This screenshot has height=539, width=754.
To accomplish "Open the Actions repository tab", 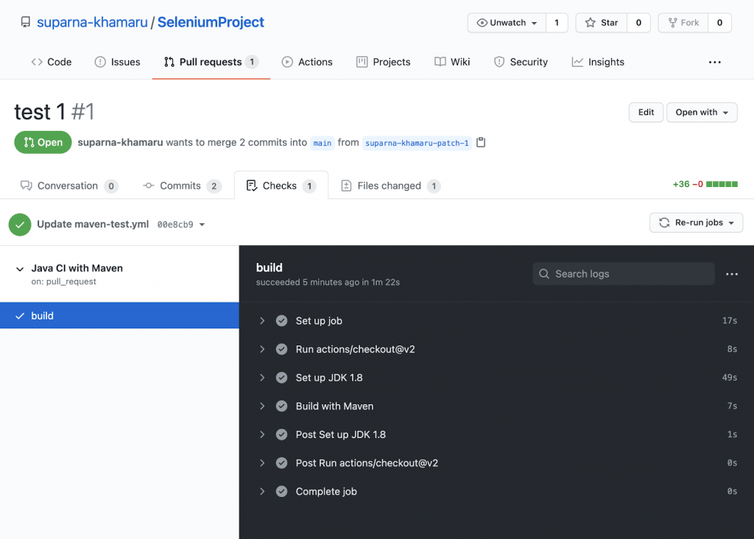I will click(307, 62).
